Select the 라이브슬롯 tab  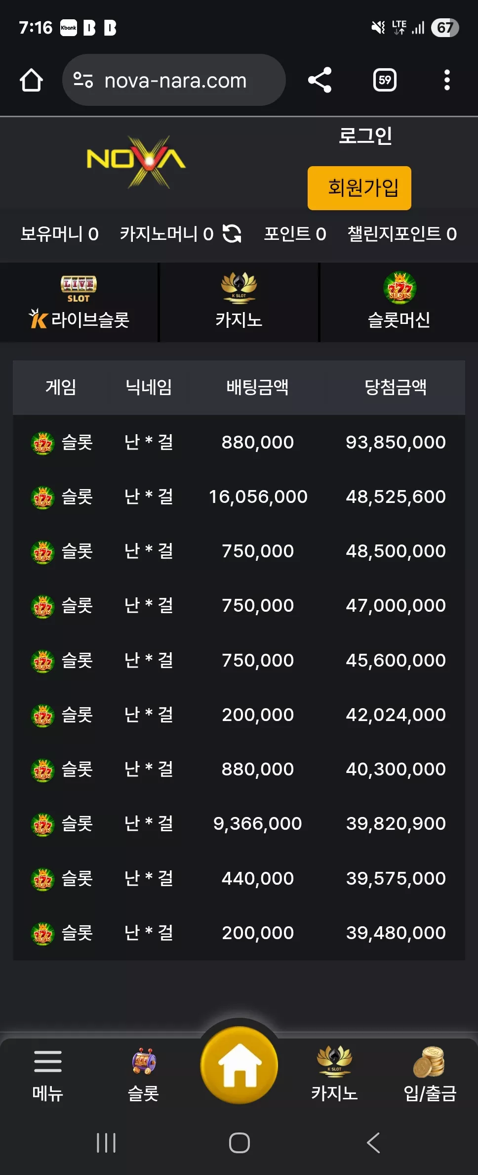79,302
